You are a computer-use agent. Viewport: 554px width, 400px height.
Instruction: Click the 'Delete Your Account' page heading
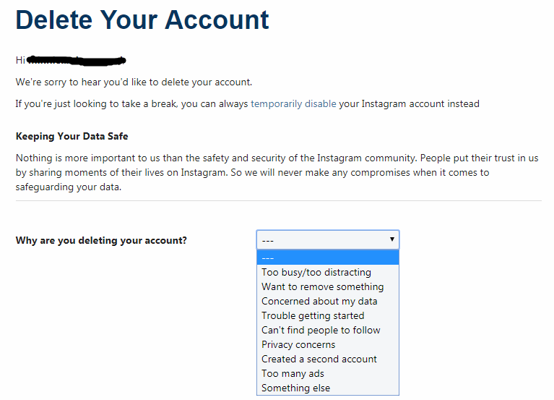coord(142,20)
